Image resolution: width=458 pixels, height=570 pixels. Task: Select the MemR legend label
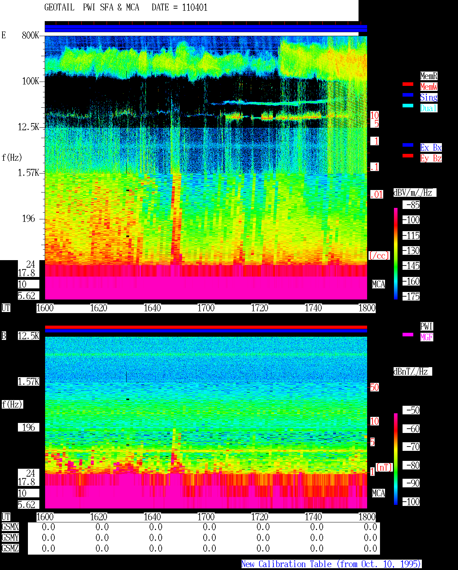(429, 76)
